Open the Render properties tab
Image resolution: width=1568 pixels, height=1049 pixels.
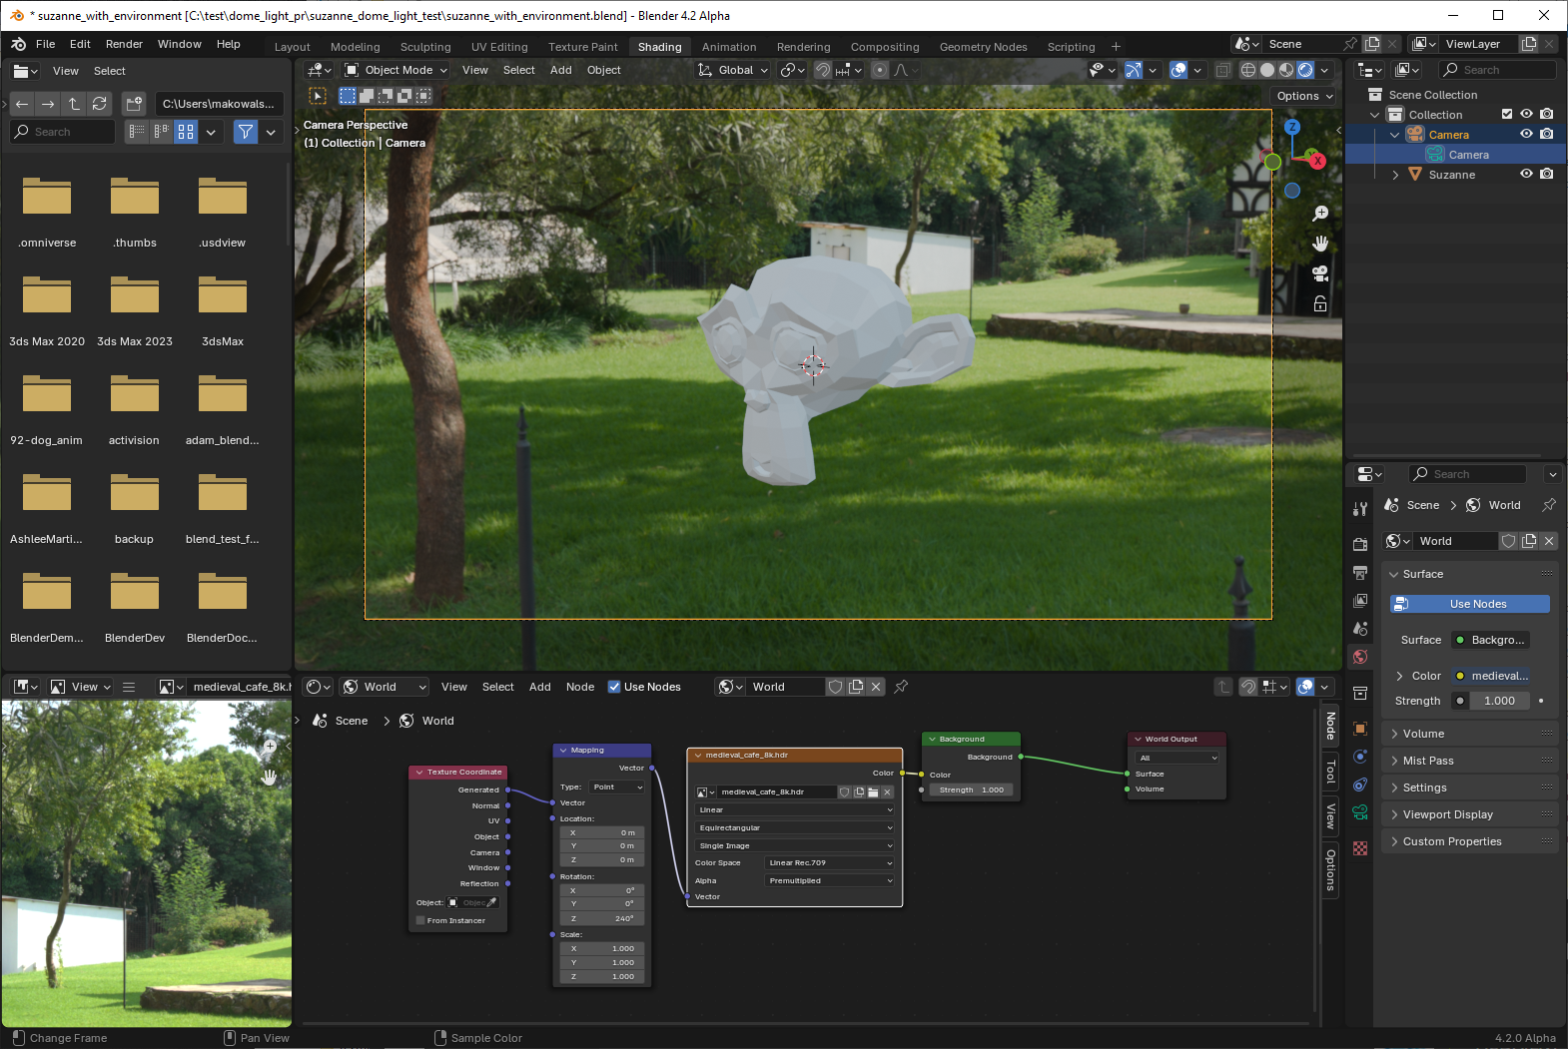[1360, 545]
